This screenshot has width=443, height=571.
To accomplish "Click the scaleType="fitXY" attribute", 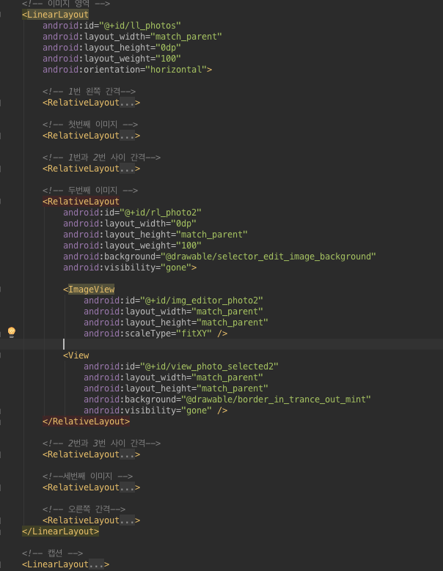I will [x=147, y=334].
